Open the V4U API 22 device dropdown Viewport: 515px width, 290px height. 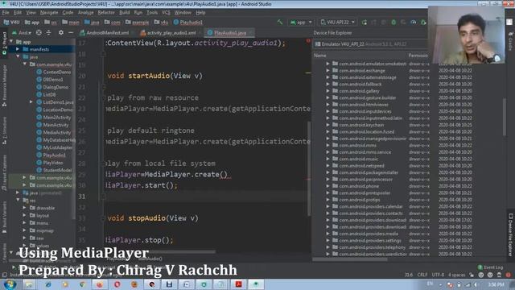click(338, 22)
